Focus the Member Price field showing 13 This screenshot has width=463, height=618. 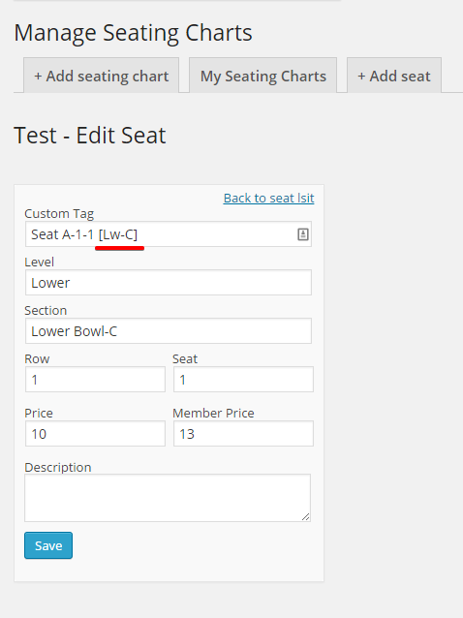(243, 434)
